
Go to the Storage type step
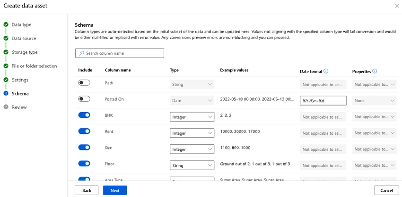point(25,52)
